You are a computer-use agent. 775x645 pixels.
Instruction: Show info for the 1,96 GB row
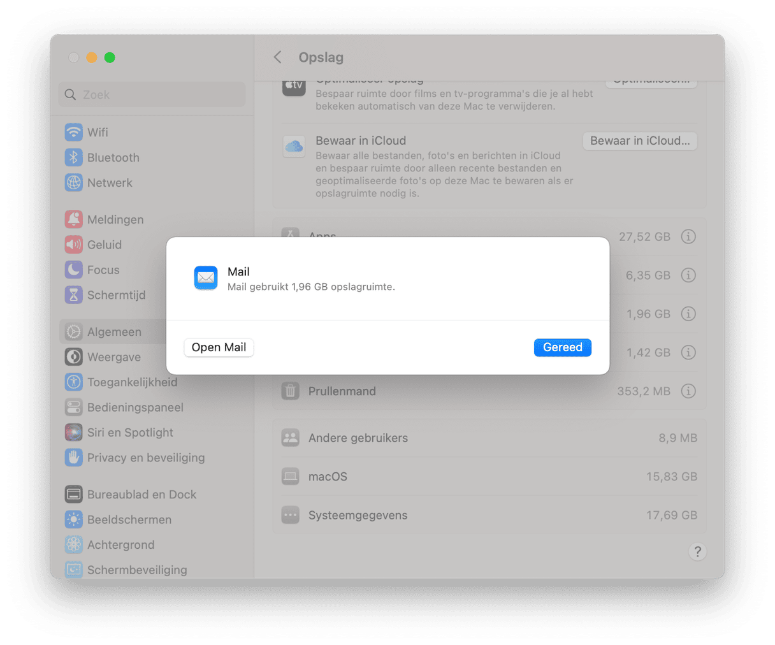[x=688, y=314]
